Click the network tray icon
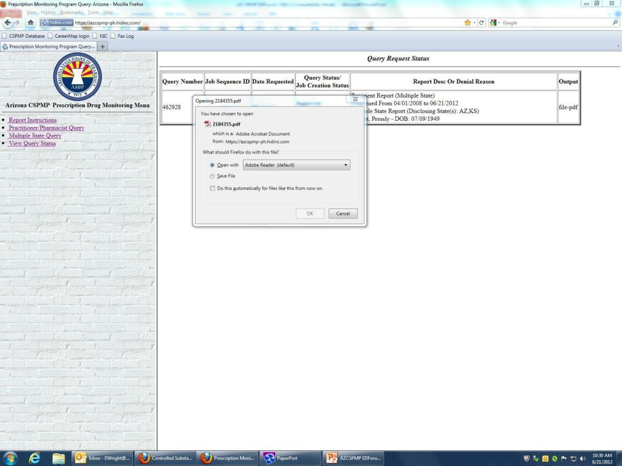The image size is (622, 466). pos(573,459)
